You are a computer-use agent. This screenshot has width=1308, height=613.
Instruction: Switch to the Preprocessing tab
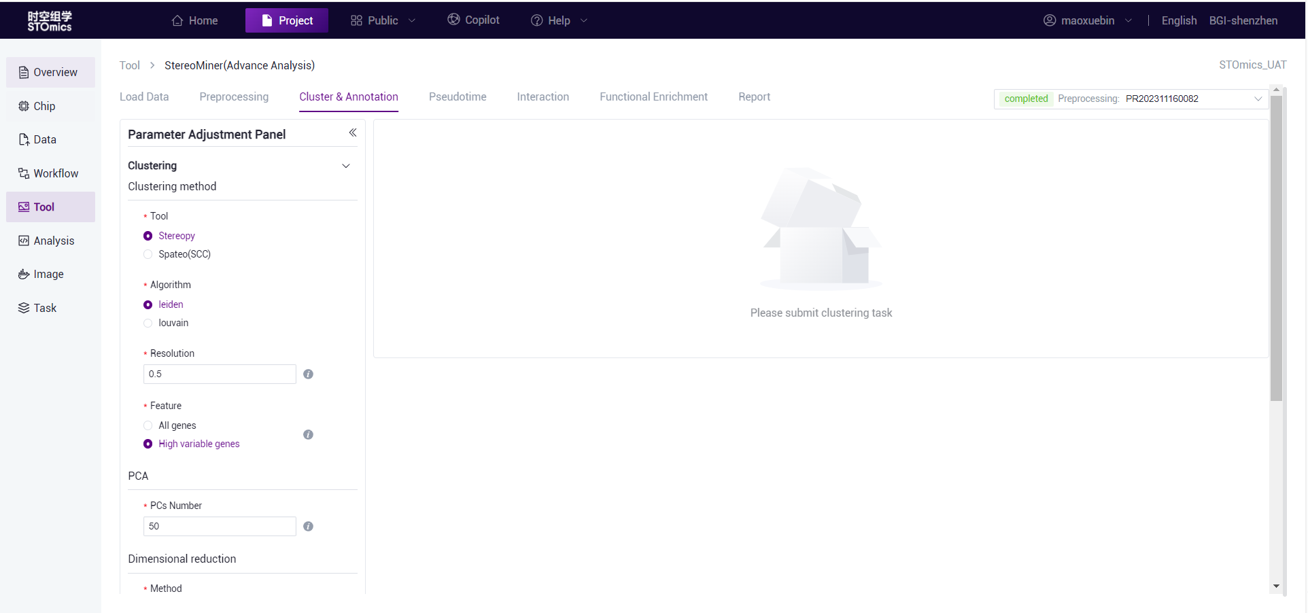point(234,97)
